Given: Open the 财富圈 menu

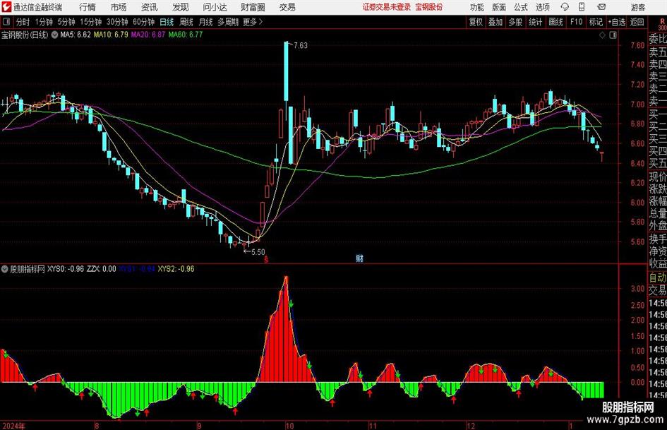Looking at the screenshot, I should (253, 7).
